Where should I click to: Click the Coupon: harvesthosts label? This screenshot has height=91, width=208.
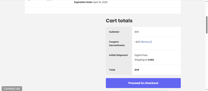pyautogui.click(x=117, y=44)
